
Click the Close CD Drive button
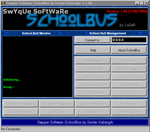point(129,77)
